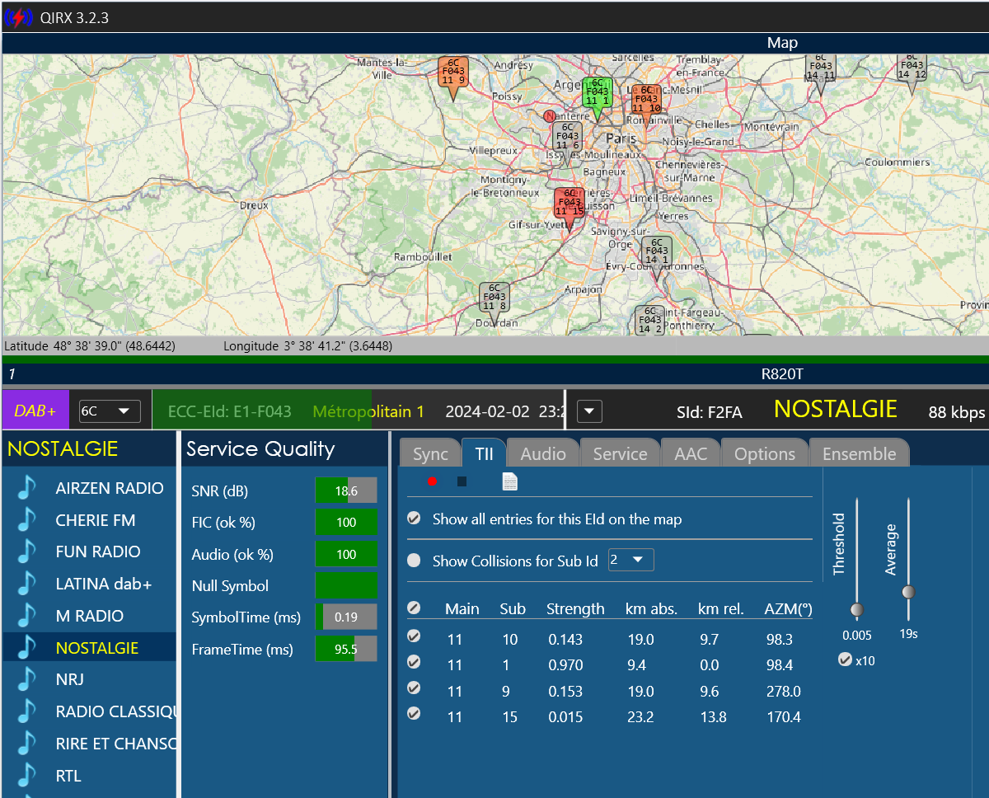Click the gray transmitter marker near Dourdan

(494, 301)
